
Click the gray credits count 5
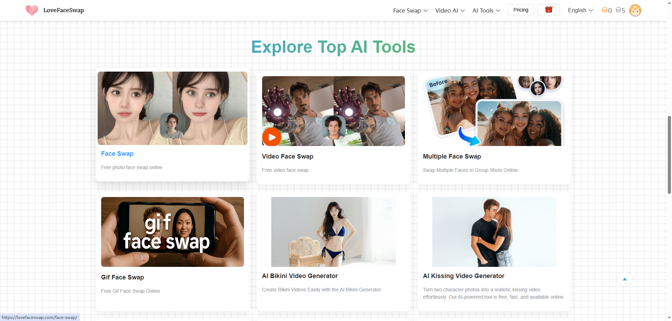(x=623, y=10)
